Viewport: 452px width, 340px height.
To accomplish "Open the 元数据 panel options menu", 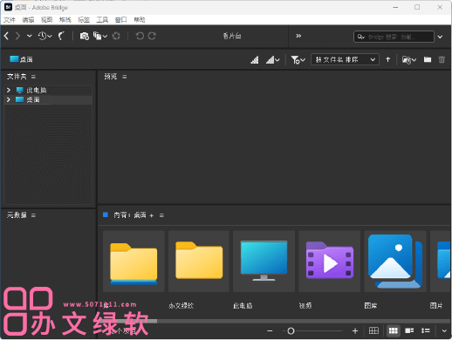I will click(33, 215).
